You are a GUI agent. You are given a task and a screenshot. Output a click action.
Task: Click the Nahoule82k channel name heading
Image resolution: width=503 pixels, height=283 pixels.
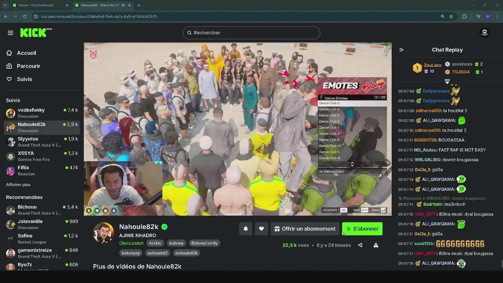(139, 227)
